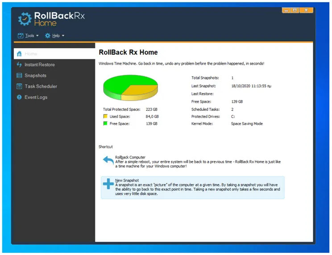Click the RollBack Rx gear logo icon
Image resolution: width=332 pixels, height=255 pixels.
(x=25, y=19)
